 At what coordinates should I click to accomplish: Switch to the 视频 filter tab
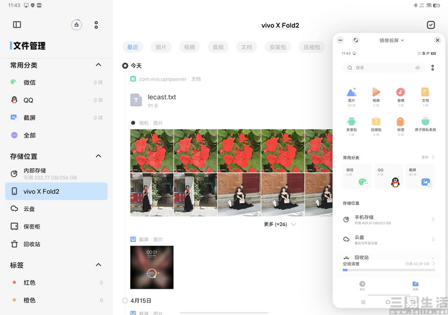(x=189, y=47)
